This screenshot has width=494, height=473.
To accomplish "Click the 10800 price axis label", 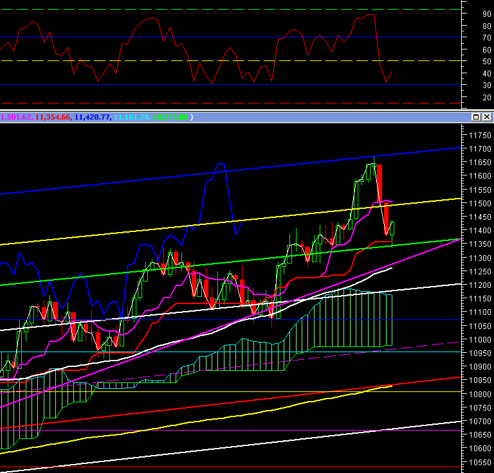I will (x=480, y=394).
